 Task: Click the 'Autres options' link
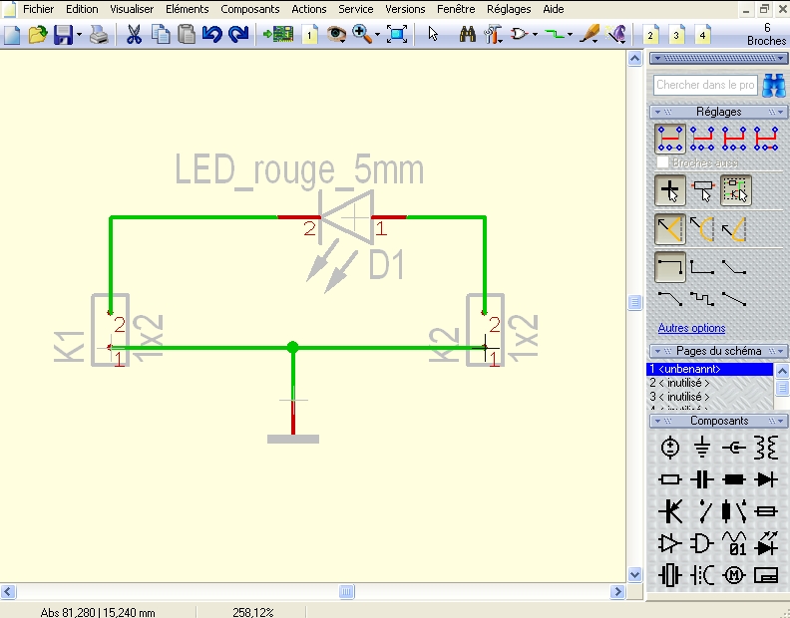691,328
